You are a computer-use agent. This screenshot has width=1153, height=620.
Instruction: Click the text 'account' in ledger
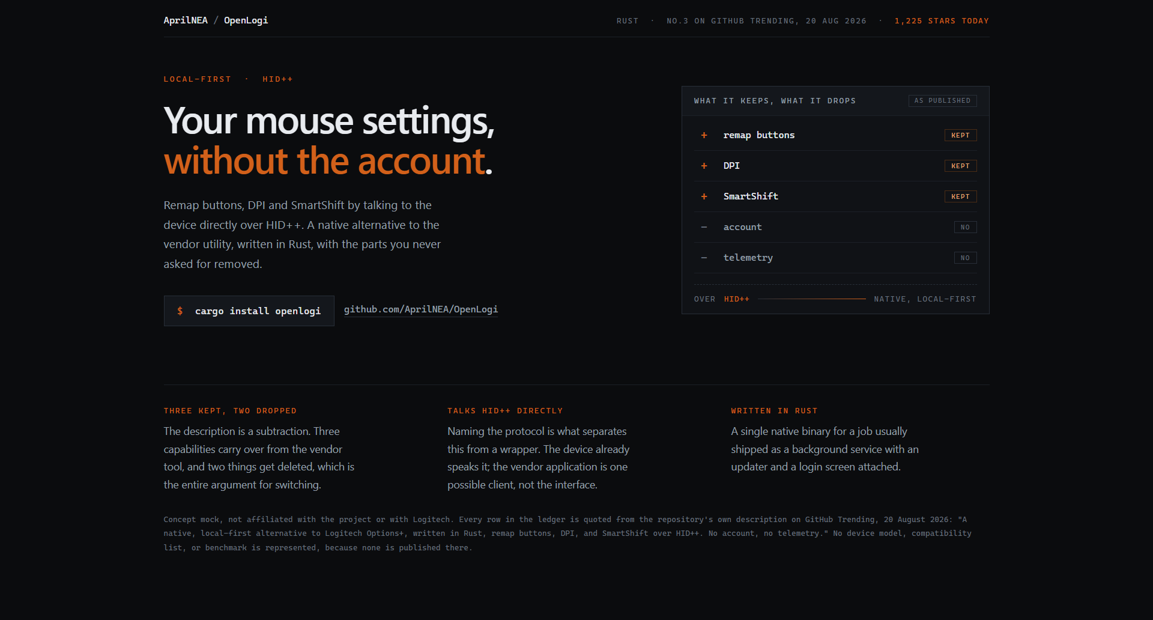coord(742,227)
